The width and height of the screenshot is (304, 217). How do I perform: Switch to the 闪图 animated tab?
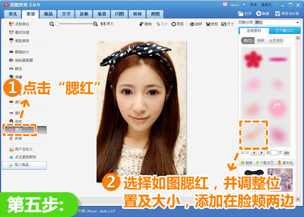120,14
